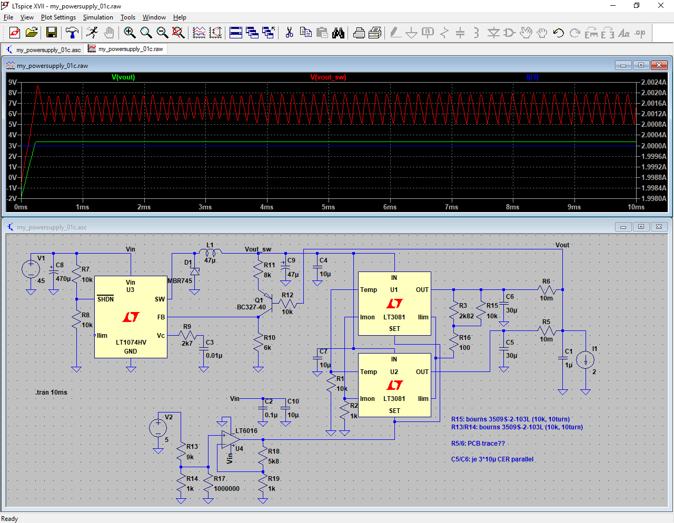The image size is (674, 523).
Task: Select the Move hand tool
Action: [526, 33]
